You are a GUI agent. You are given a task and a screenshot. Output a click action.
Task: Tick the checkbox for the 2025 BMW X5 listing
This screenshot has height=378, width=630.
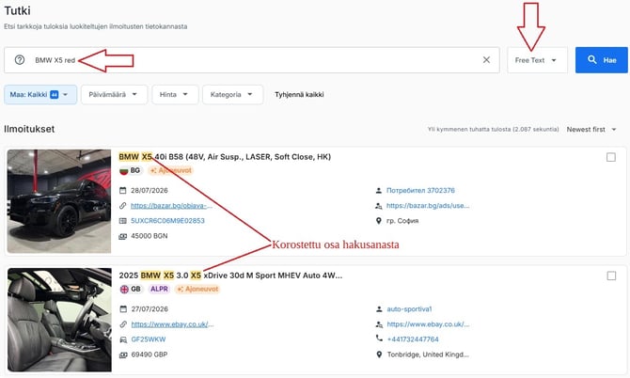click(611, 276)
